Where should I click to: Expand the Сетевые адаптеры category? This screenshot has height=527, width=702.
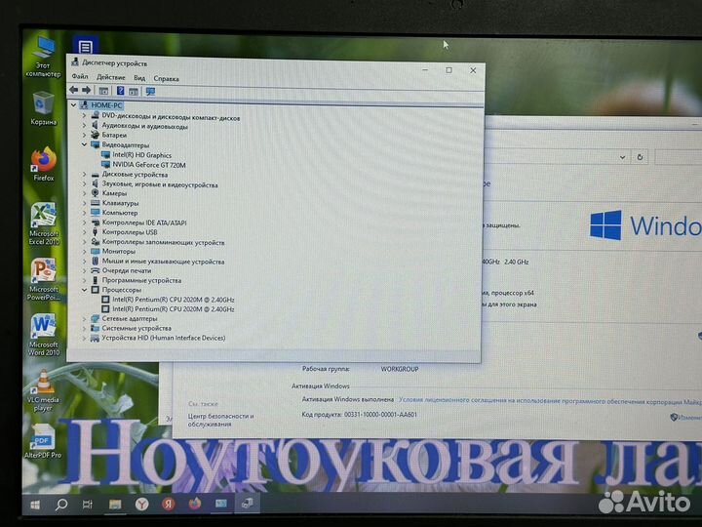coord(84,318)
